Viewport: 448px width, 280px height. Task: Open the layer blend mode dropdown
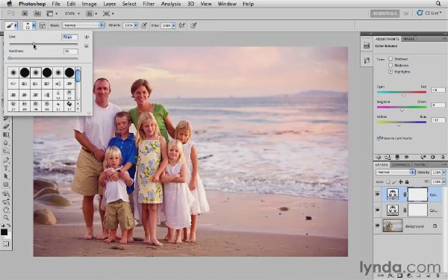point(396,172)
